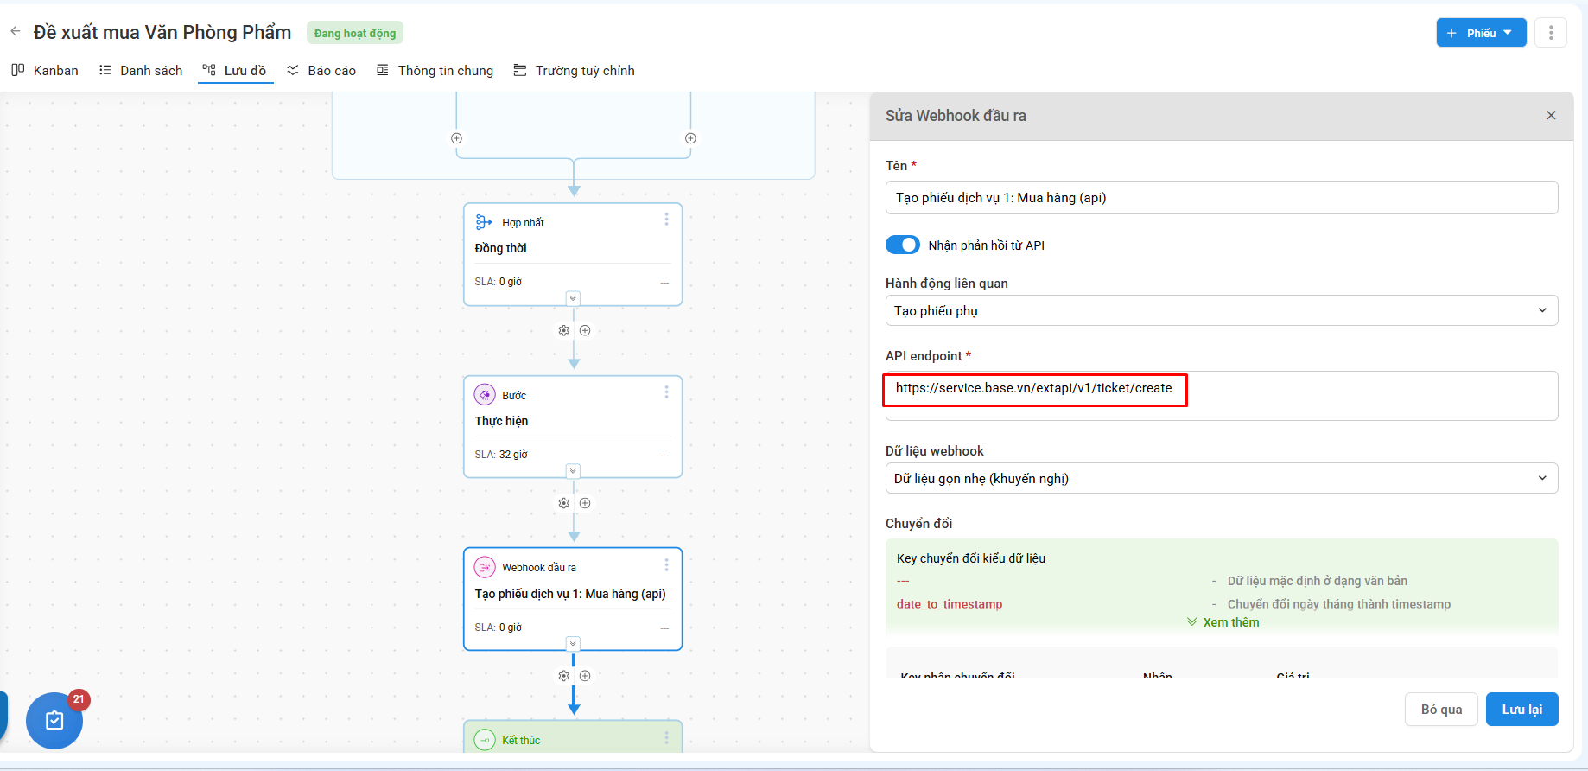
Task: Expand chevron below Đồng thời node
Action: 573,298
